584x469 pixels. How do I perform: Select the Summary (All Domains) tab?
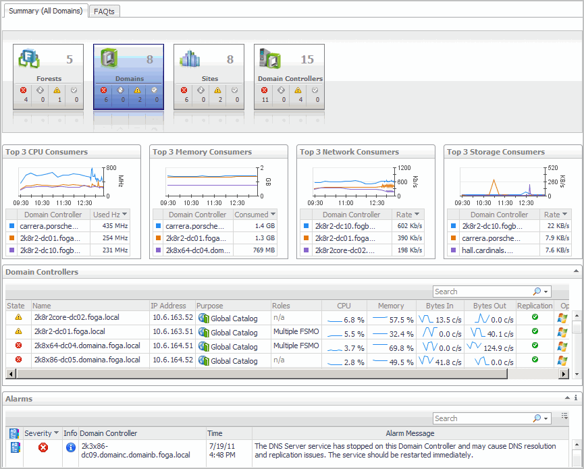click(45, 11)
